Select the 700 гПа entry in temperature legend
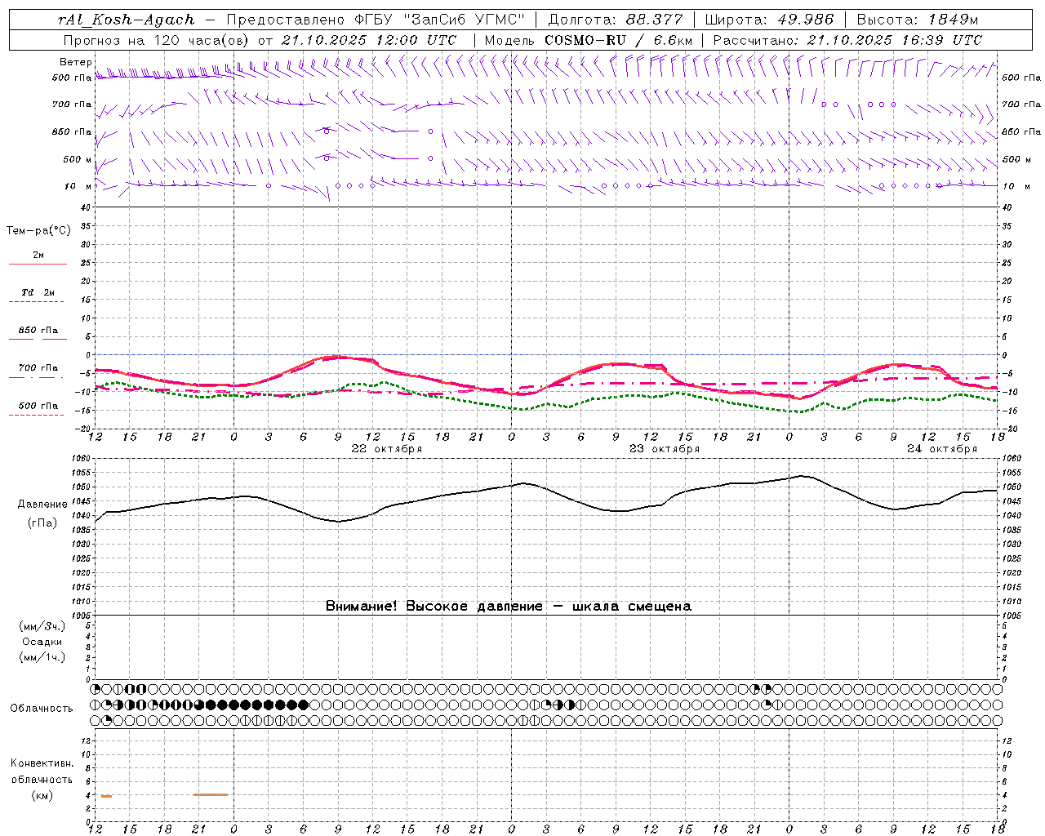Image resolution: width=1045 pixels, height=836 pixels. (38, 368)
